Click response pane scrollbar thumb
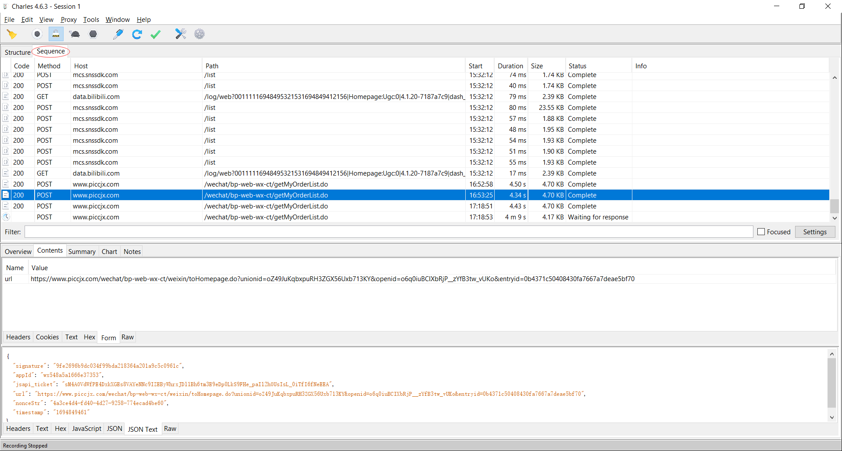The height and width of the screenshot is (451, 842). pyautogui.click(x=831, y=383)
